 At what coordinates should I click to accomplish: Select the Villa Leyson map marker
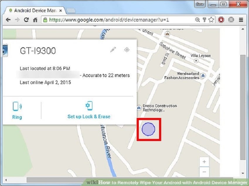tap(196, 61)
